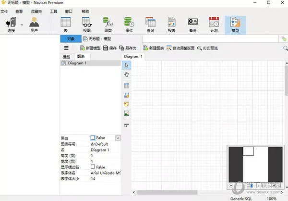Toggle the 黑白 (black and white) checkbox

93,138
